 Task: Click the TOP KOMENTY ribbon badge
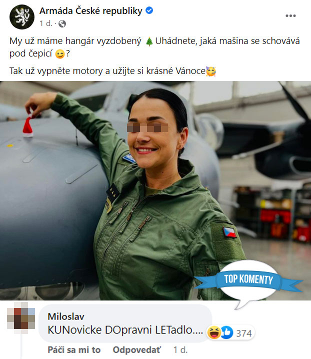coord(248,280)
